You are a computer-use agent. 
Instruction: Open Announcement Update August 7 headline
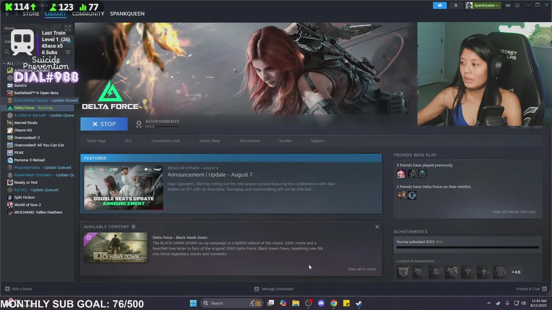pyautogui.click(x=210, y=175)
